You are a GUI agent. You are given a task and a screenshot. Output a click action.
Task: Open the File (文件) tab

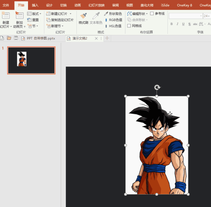point(6,5)
